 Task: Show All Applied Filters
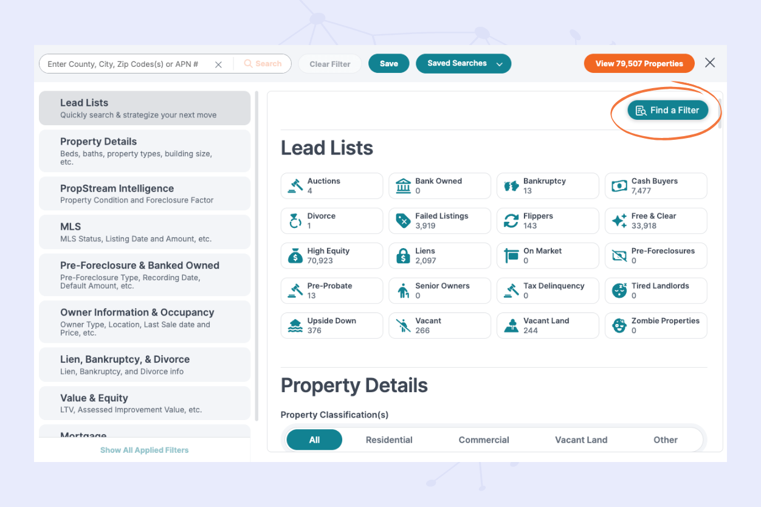pyautogui.click(x=144, y=450)
